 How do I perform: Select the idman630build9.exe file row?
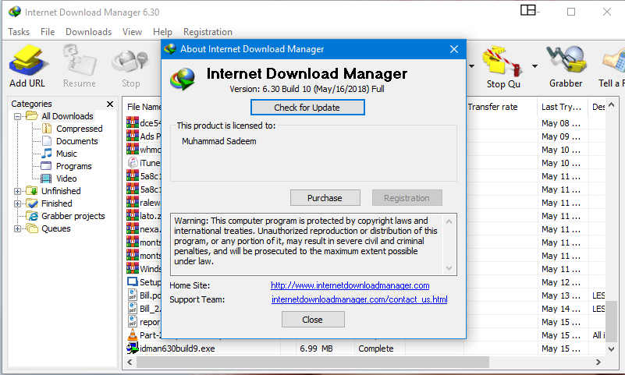366,348
